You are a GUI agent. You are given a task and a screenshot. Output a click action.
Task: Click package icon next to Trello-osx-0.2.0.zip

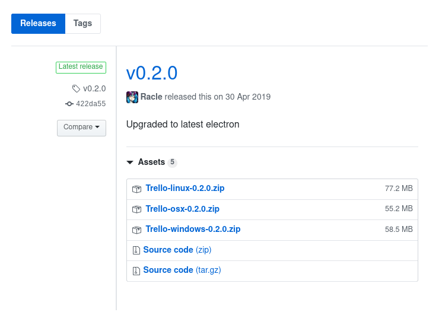click(x=136, y=209)
